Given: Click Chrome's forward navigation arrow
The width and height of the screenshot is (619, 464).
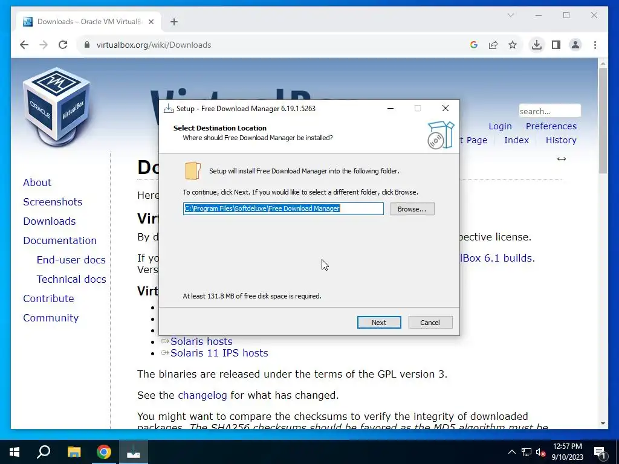Looking at the screenshot, I should [x=44, y=45].
